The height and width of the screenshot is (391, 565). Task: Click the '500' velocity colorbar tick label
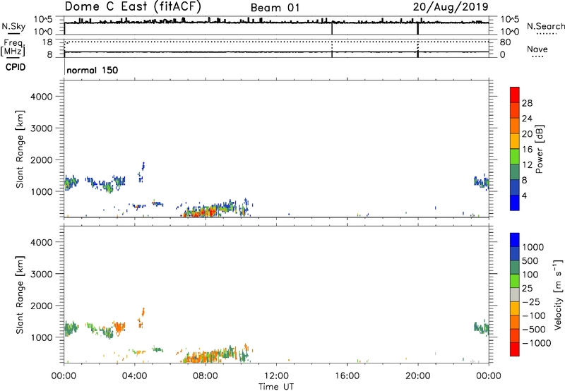point(530,261)
